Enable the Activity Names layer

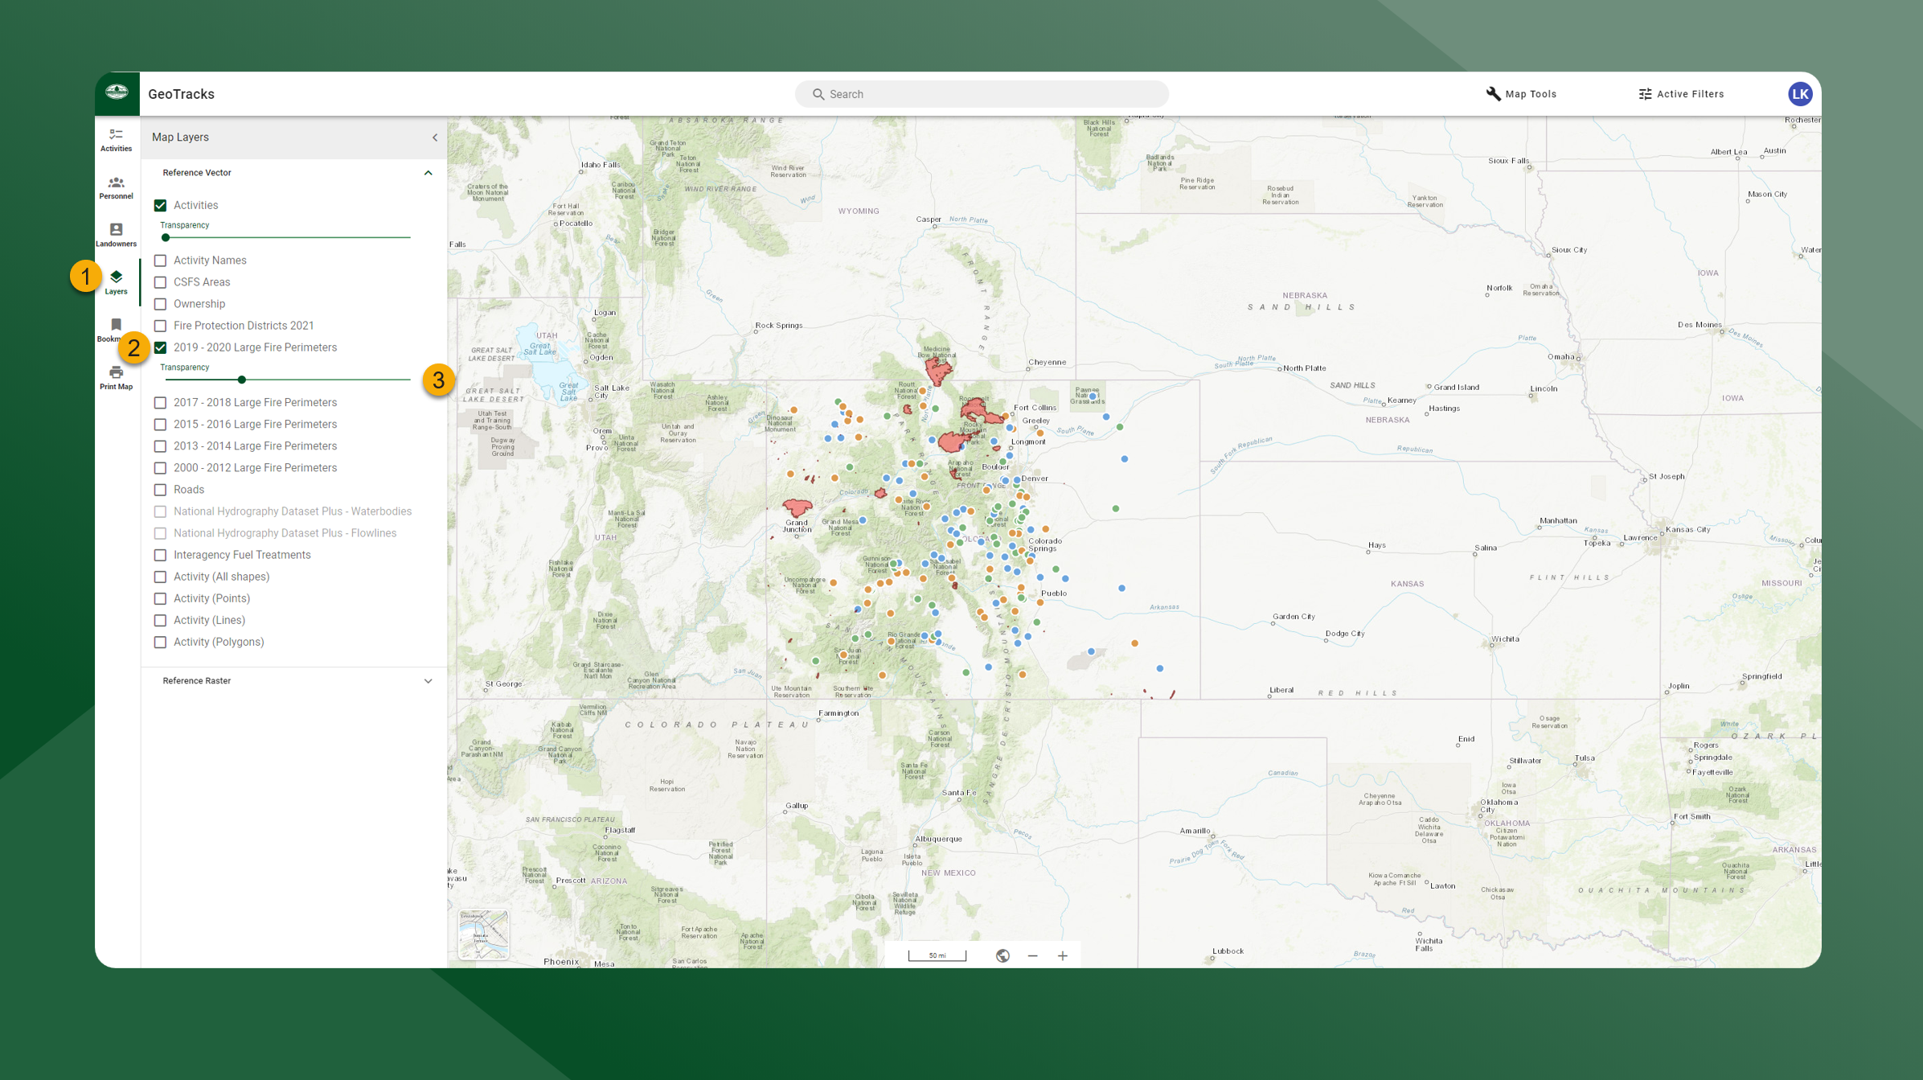coord(161,261)
